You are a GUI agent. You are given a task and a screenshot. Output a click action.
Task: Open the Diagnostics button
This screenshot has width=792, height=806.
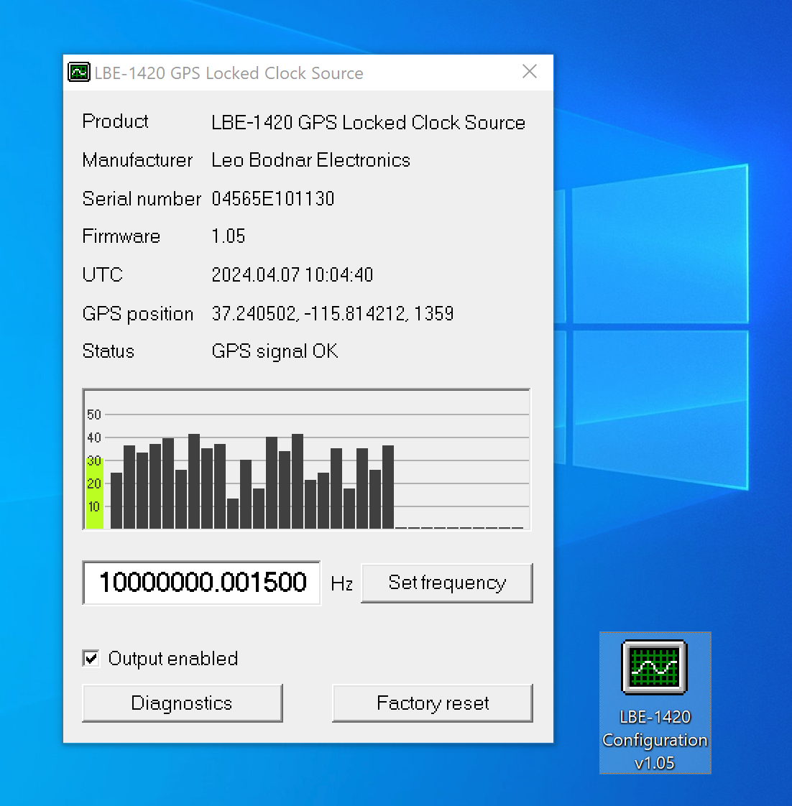pos(182,703)
